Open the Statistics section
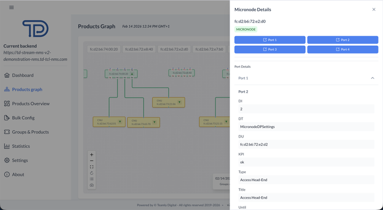This screenshot has height=210, width=383. click(x=21, y=146)
